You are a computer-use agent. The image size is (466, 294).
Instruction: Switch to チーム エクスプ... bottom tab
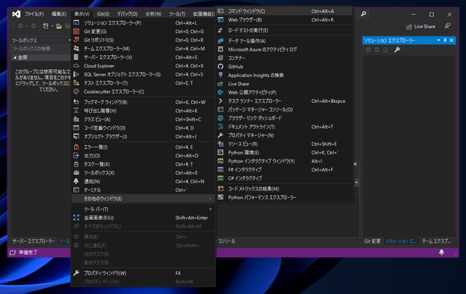[x=437, y=241]
